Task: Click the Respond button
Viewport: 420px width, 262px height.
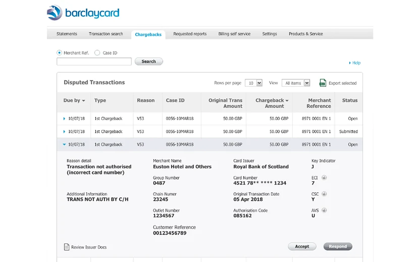Action: pos(338,246)
